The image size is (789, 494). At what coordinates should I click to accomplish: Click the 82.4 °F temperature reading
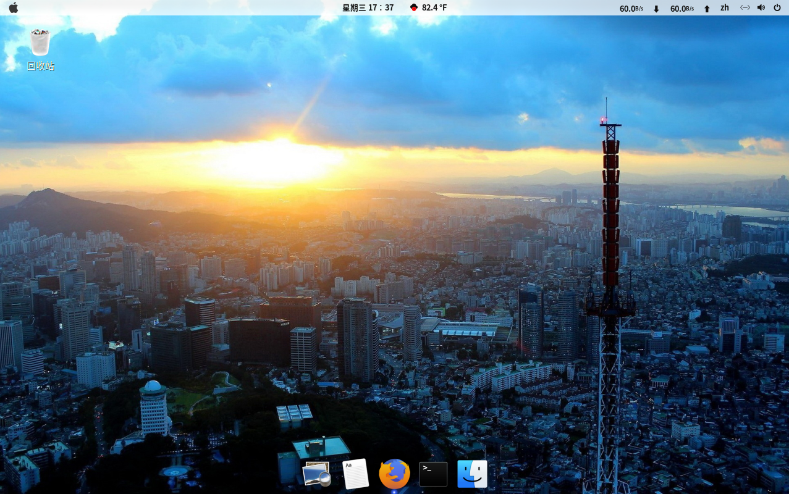[x=434, y=7]
